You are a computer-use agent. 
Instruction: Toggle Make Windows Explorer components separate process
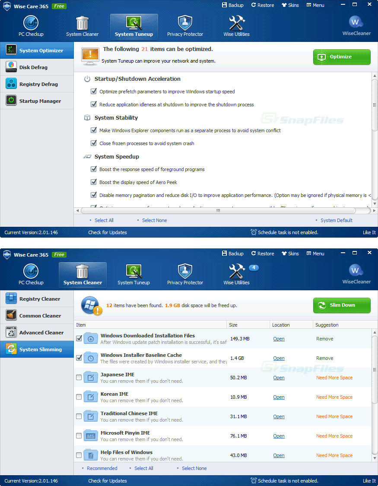point(94,130)
